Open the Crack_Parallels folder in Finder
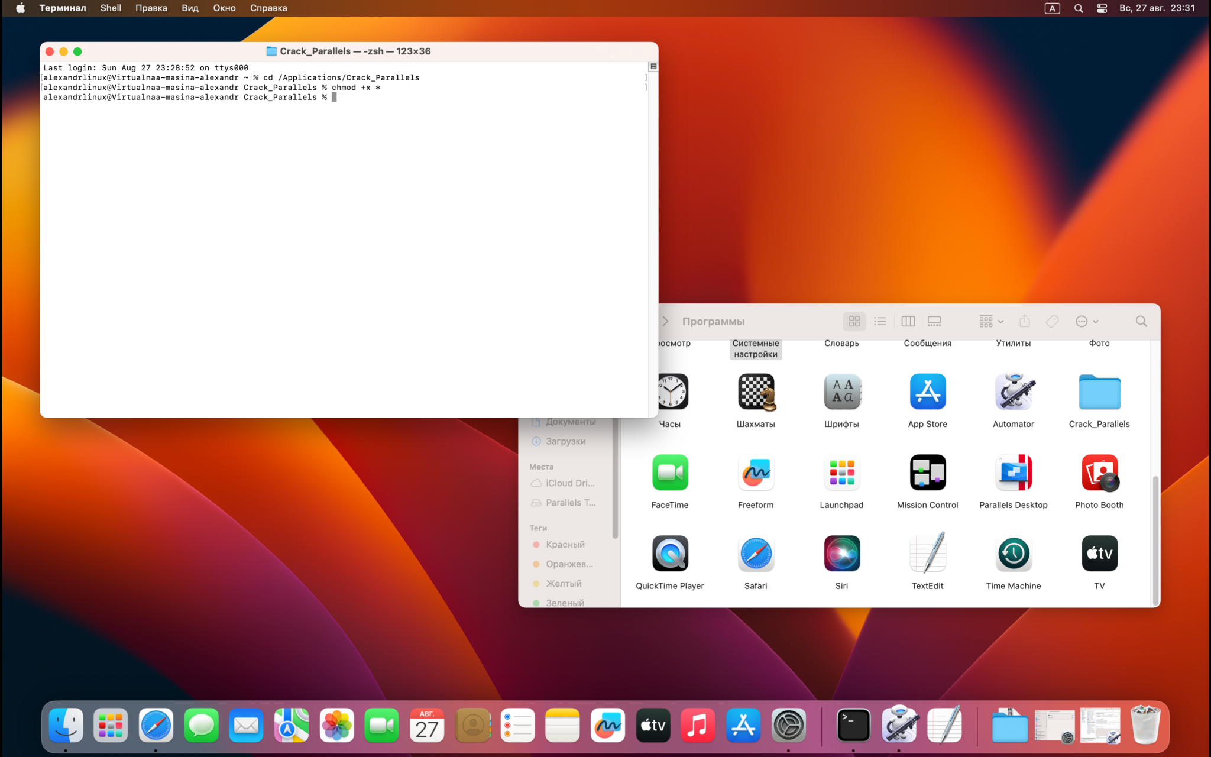 coord(1099,392)
